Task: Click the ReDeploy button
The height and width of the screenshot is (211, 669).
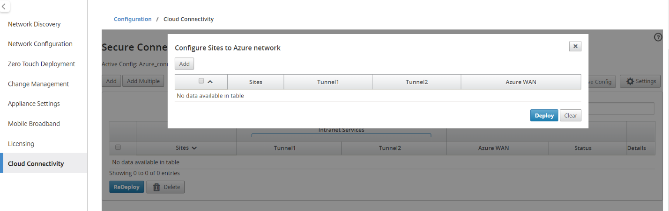Action: pos(126,187)
